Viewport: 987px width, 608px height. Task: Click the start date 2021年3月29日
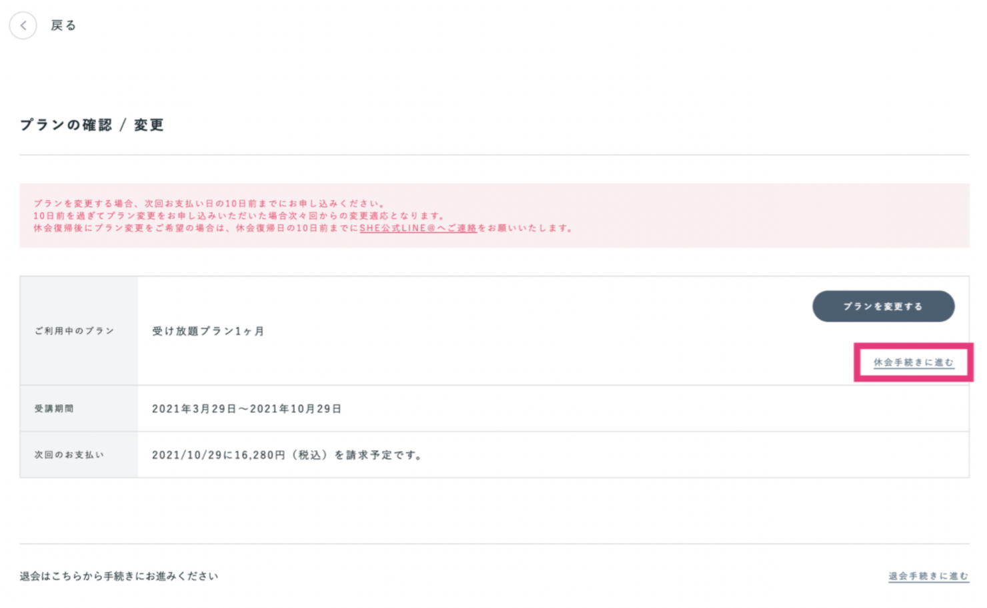[194, 409]
